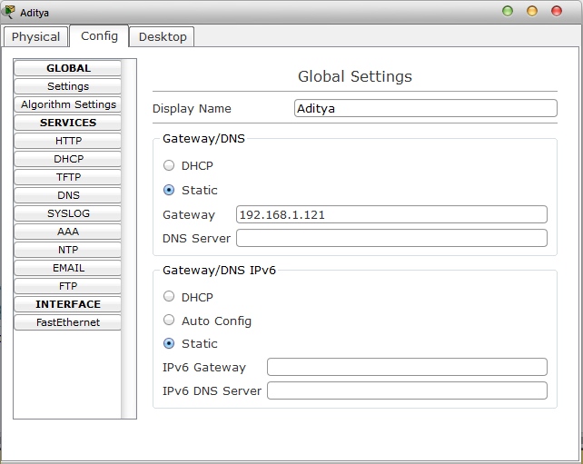The width and height of the screenshot is (583, 464).
Task: Open DNS service configuration
Action: click(68, 195)
